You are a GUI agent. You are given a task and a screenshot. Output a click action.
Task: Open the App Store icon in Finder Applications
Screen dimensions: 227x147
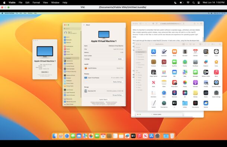click(153, 52)
